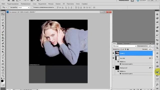Viewport: 160px width, 90px height.
Task: Select the Eyedropper tool
Action: click(3, 28)
